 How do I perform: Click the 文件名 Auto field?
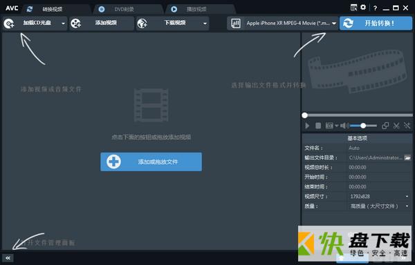[380, 148]
